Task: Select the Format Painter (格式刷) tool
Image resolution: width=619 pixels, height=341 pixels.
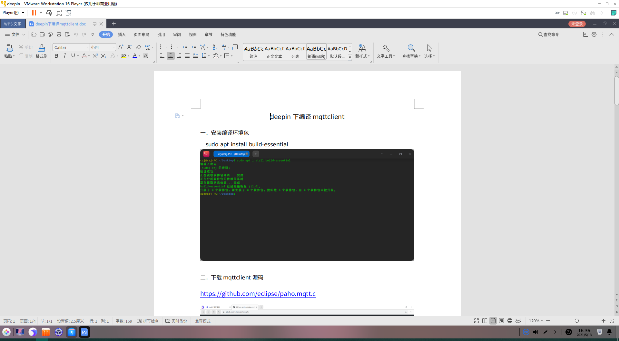Action: [42, 51]
